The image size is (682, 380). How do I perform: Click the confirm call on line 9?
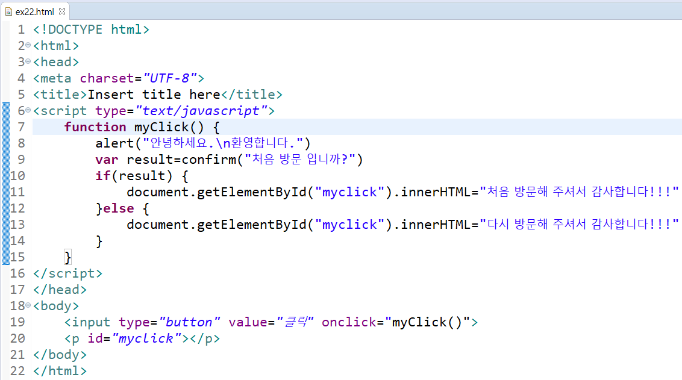(x=272, y=160)
